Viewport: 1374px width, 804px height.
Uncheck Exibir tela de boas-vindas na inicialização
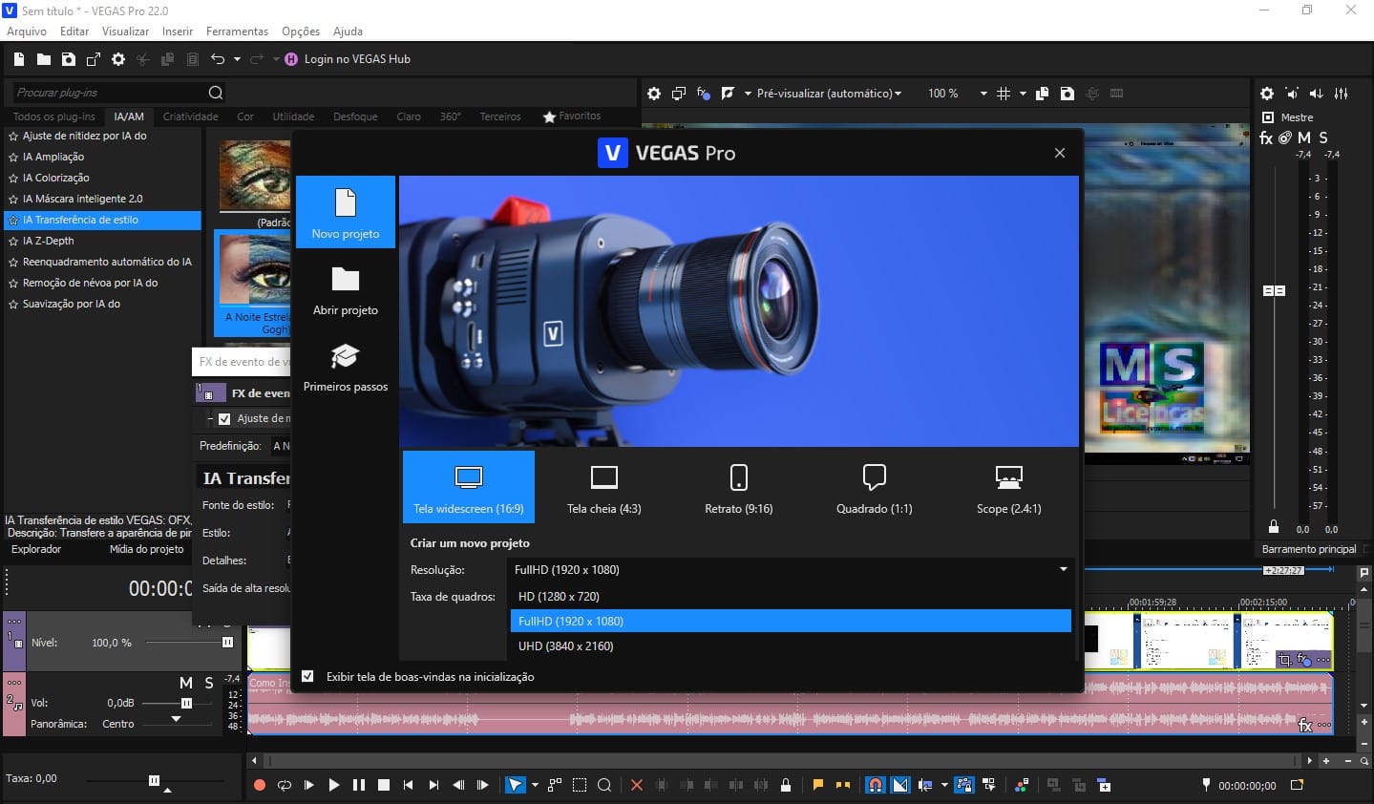[x=307, y=676]
